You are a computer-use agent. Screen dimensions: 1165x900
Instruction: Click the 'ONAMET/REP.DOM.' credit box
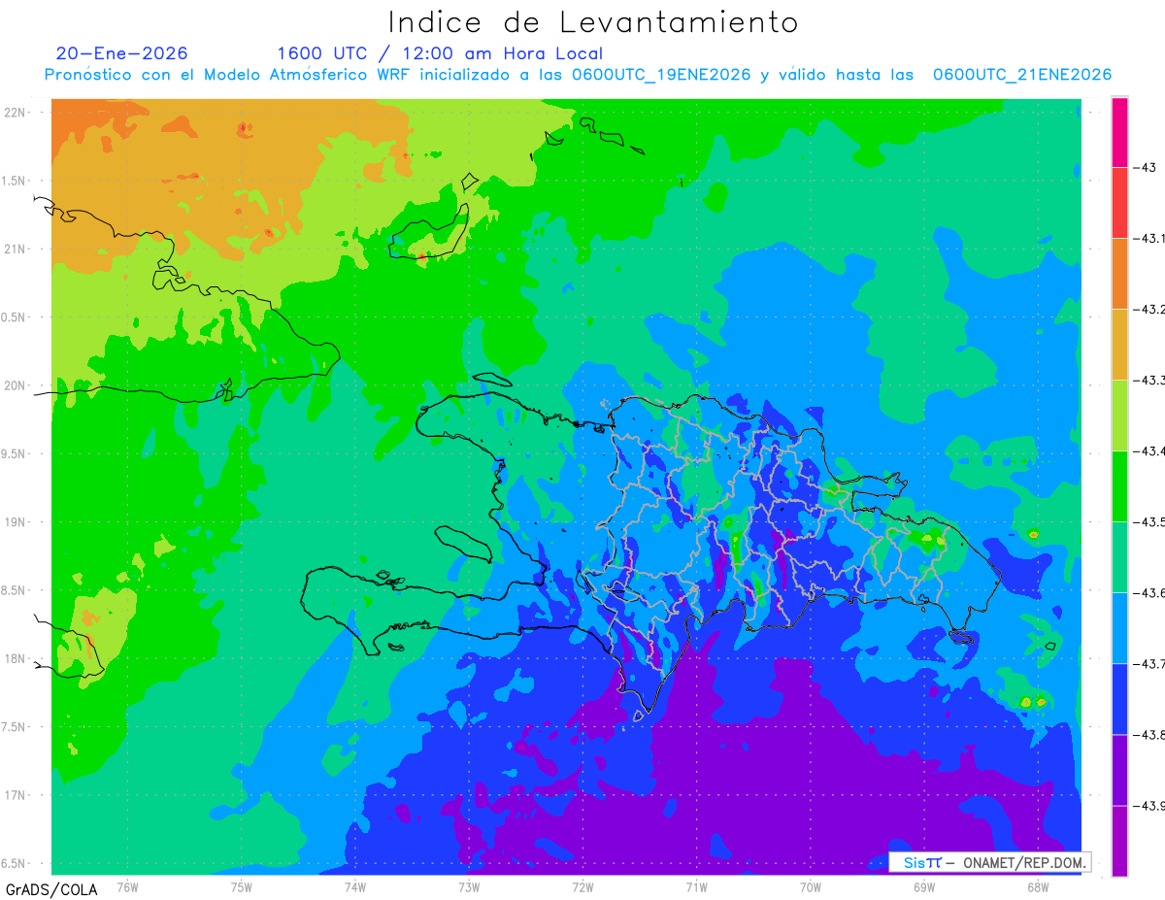989,861
